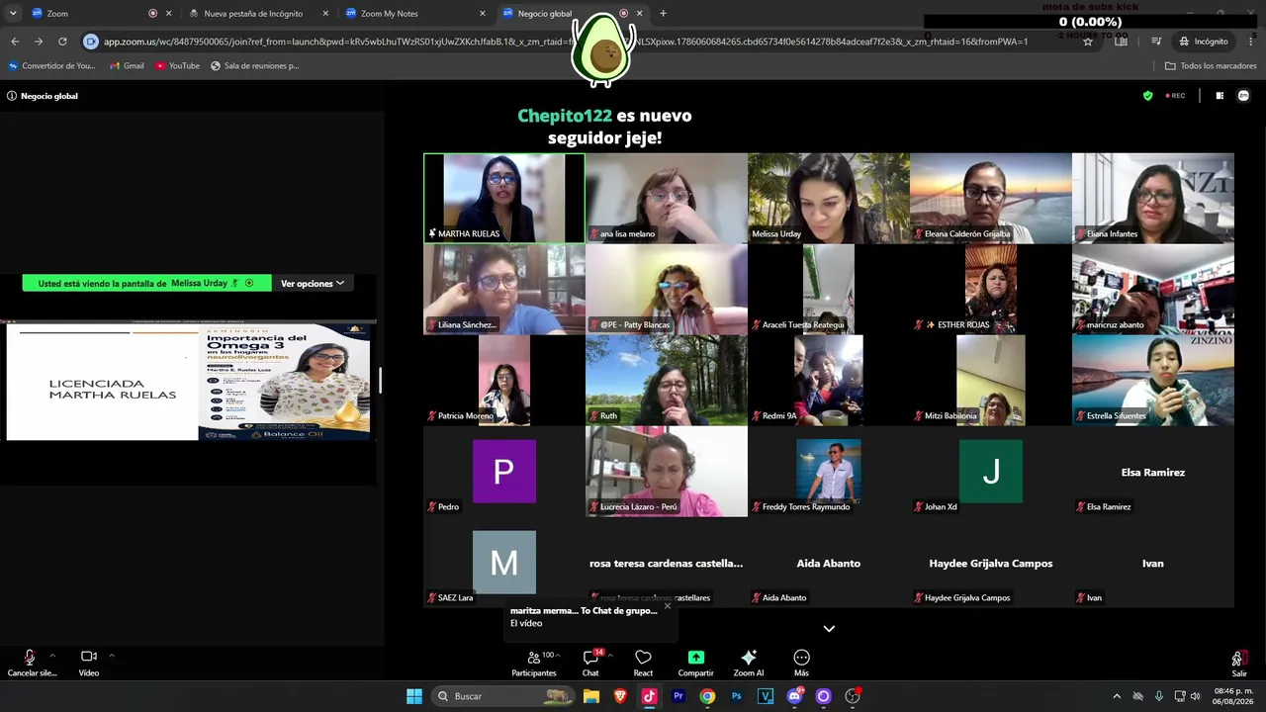Click the shared screen Omega 3 slide
Screen dimensions: 1266x712
point(189,381)
